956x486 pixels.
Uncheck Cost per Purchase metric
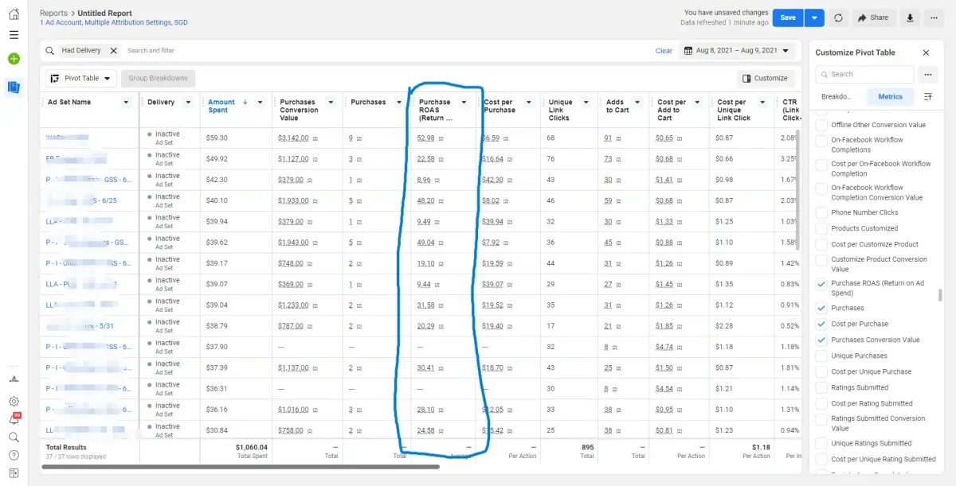click(x=821, y=324)
